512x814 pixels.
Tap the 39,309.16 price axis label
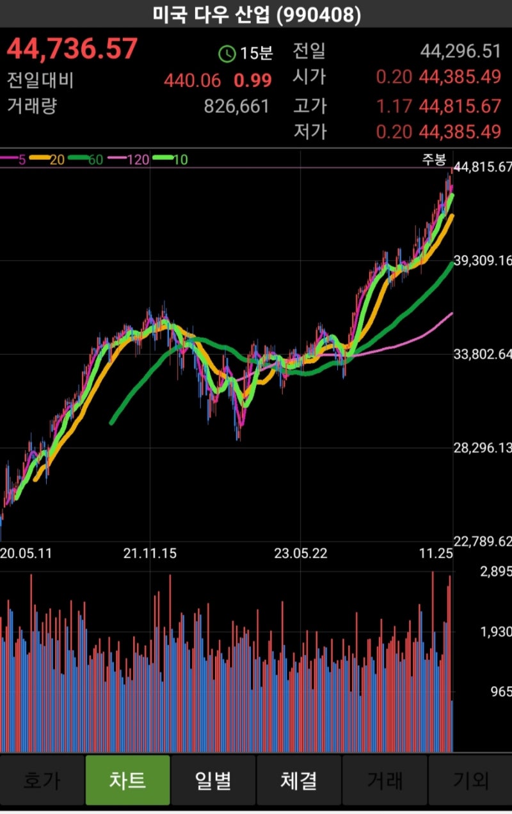pyautogui.click(x=483, y=260)
